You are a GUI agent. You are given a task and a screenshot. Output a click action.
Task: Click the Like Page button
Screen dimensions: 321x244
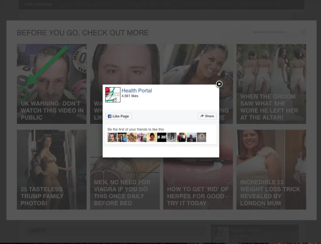(x=118, y=116)
